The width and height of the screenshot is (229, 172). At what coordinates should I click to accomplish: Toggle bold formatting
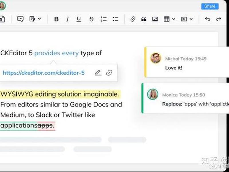[x=56, y=19]
